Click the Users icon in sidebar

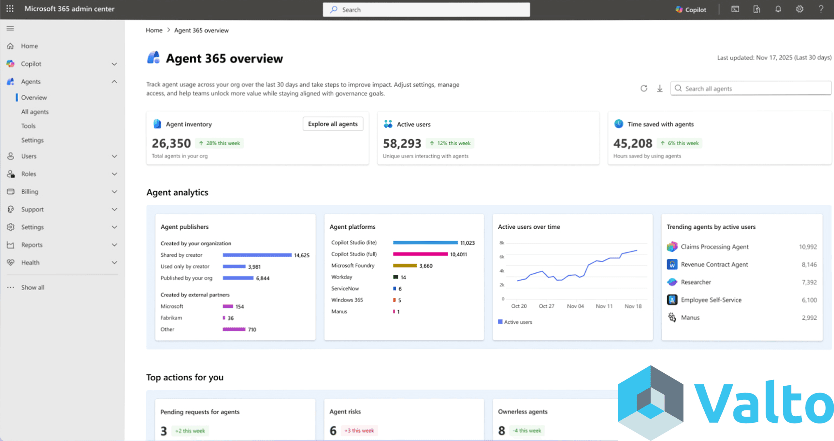tap(10, 156)
